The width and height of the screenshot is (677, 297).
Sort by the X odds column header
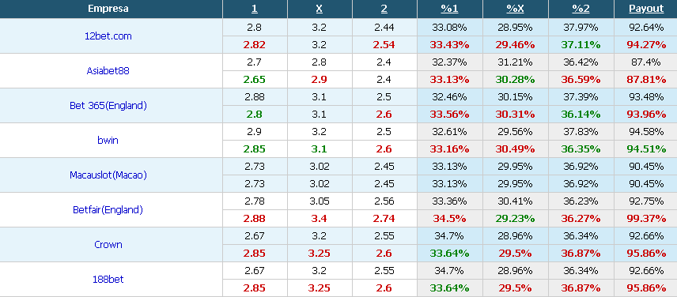point(320,9)
